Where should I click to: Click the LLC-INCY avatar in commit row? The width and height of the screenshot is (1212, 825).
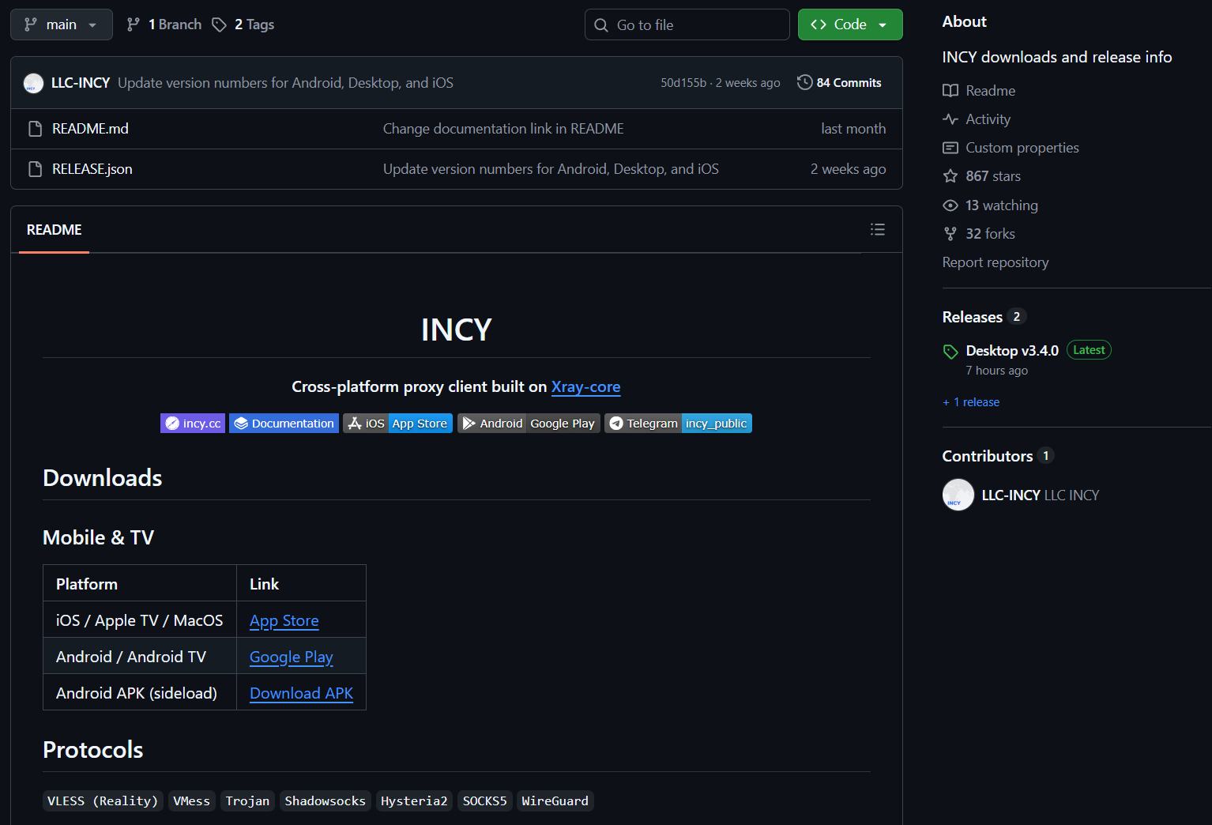(33, 83)
